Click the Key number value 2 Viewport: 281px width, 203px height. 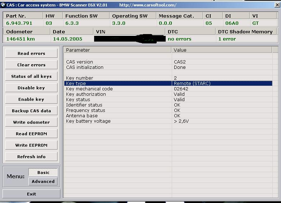tap(175, 78)
